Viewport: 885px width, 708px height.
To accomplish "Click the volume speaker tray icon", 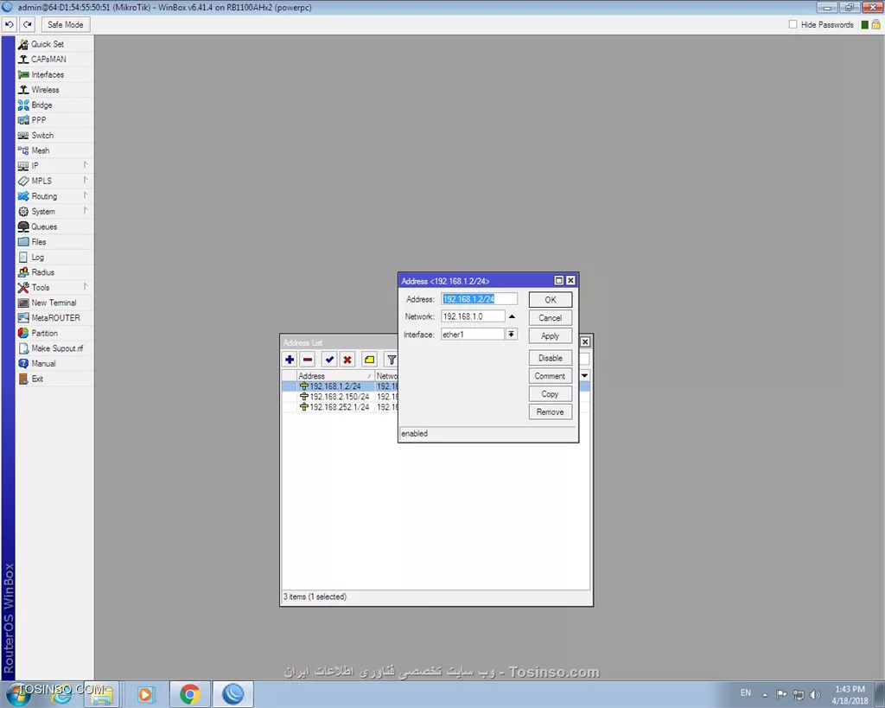I will (x=814, y=694).
